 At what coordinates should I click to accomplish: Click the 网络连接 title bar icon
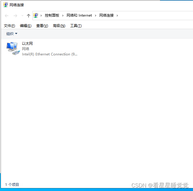(x=6, y=5)
